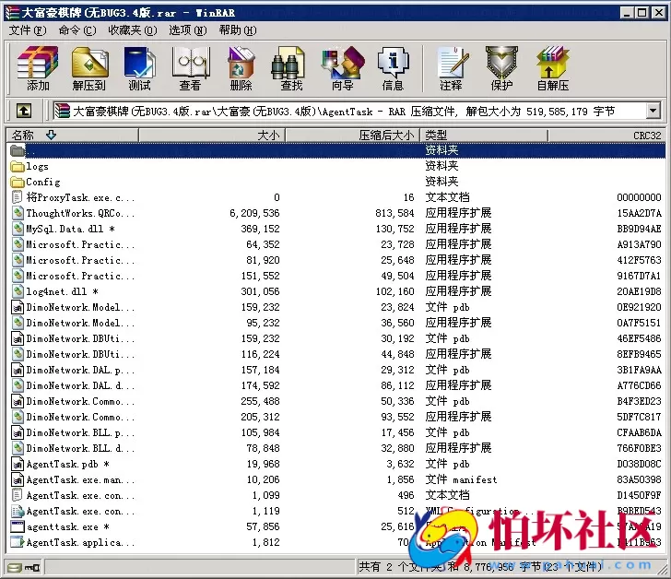Expand the archive path dropdown arrow
This screenshot has height=579, width=671.
coord(653,112)
